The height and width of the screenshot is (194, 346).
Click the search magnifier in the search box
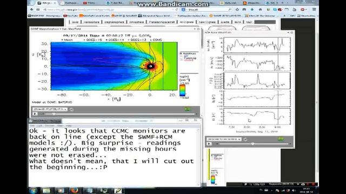(230, 10)
